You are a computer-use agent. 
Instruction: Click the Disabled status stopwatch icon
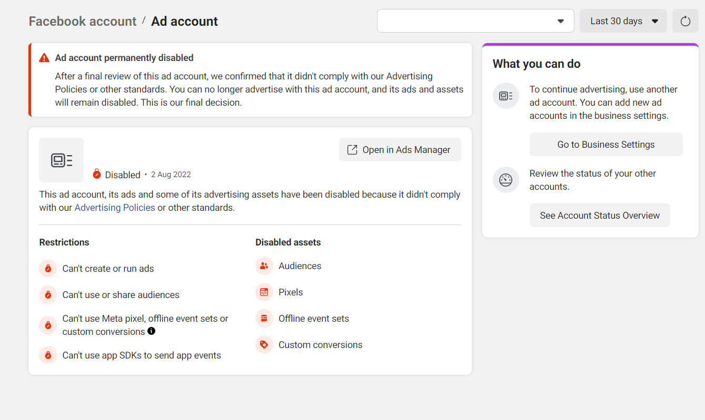click(x=97, y=174)
